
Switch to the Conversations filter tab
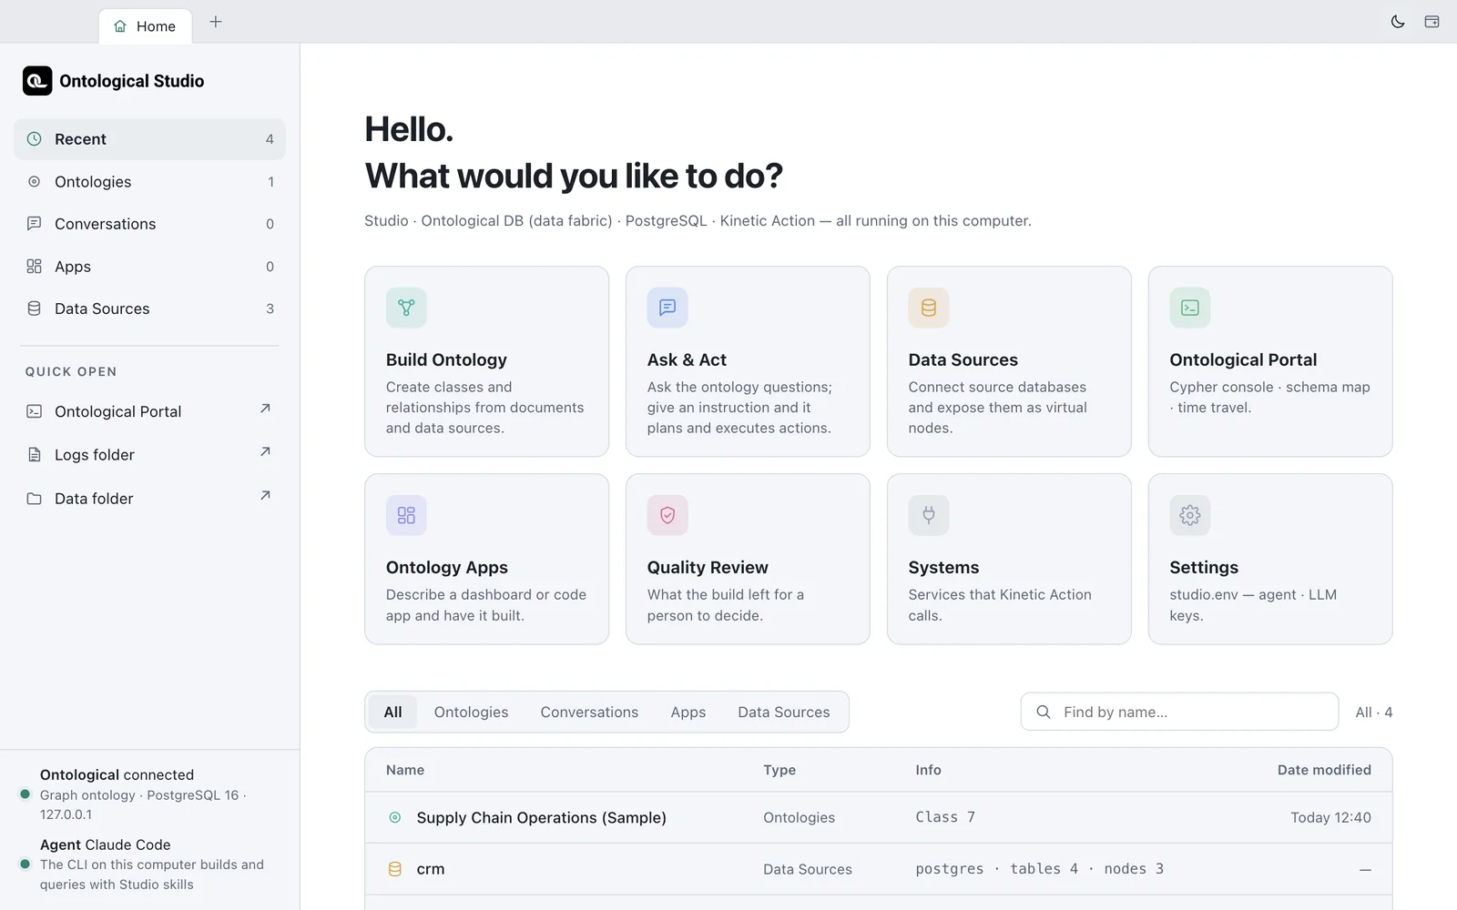pos(589,712)
